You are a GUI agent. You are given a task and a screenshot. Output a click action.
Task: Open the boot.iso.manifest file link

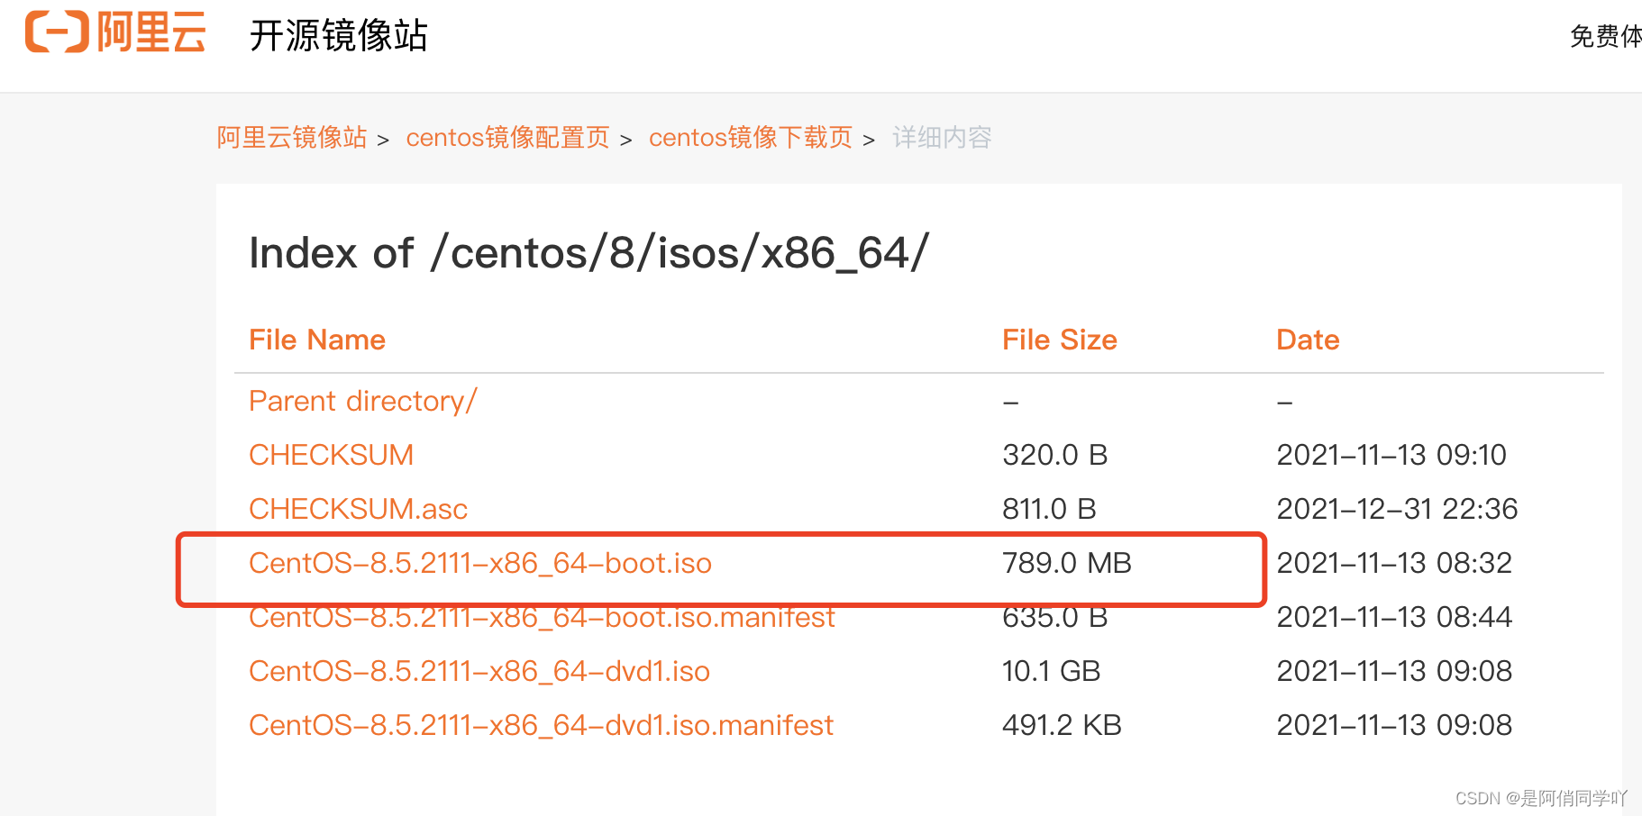pyautogui.click(x=542, y=617)
